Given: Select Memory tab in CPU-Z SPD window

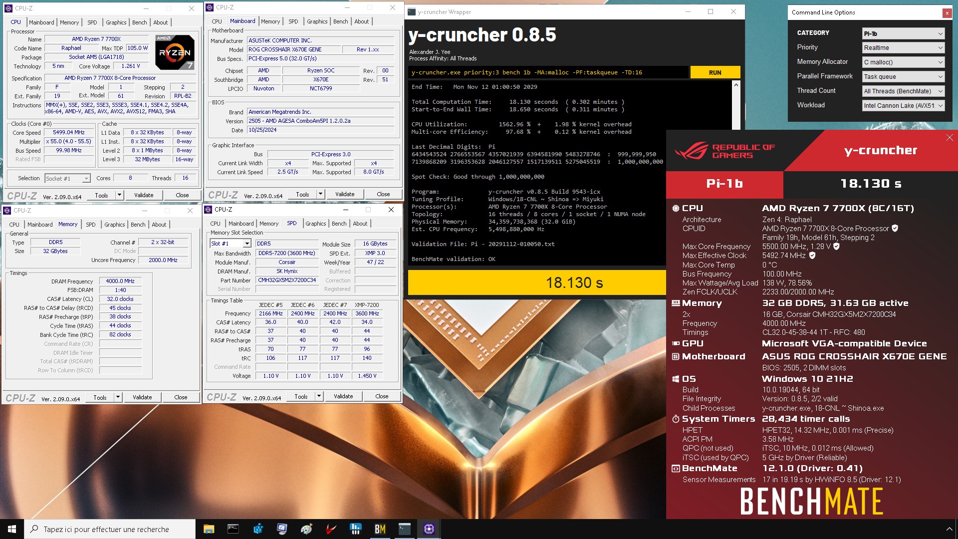Looking at the screenshot, I should (268, 224).
